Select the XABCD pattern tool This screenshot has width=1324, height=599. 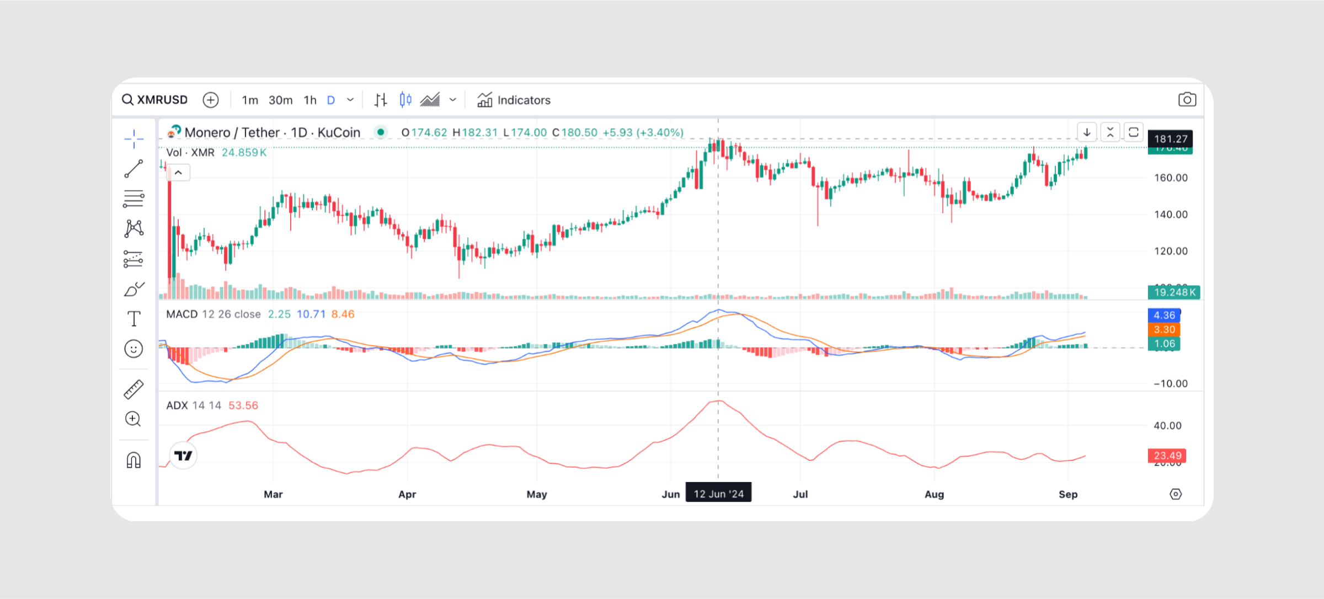tap(134, 228)
